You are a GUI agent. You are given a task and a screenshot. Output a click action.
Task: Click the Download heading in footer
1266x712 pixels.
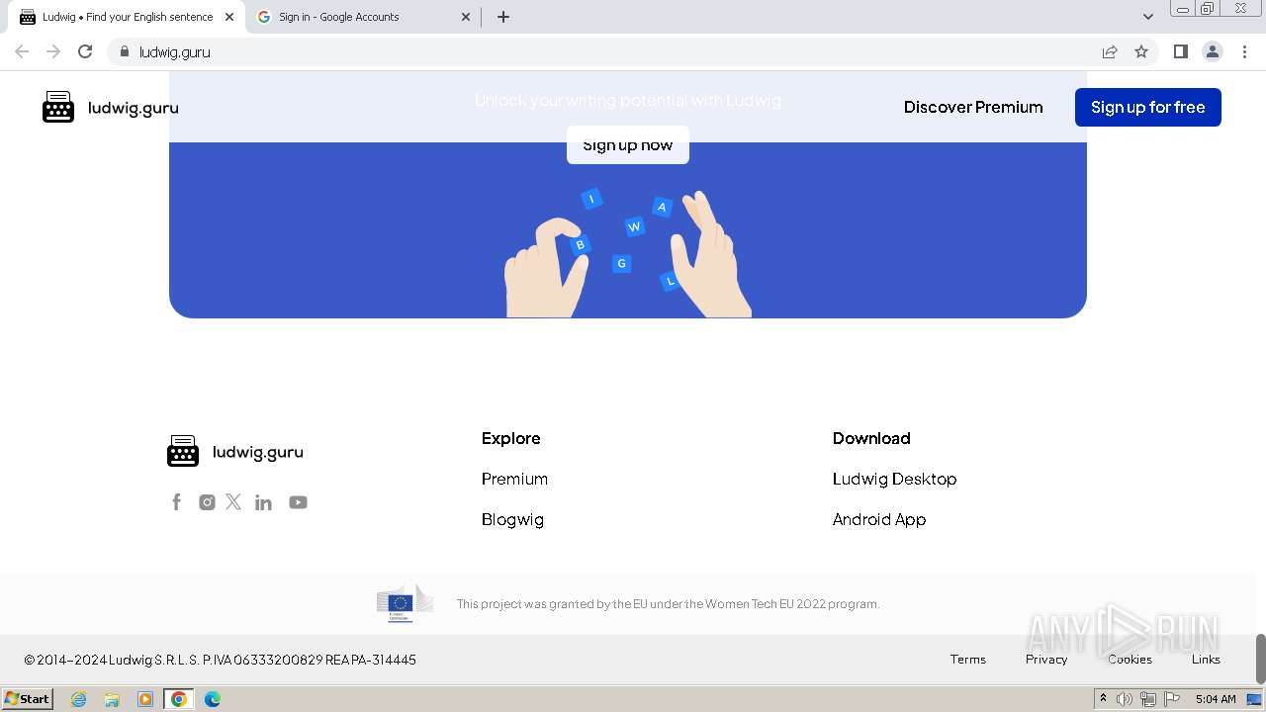[x=871, y=438]
